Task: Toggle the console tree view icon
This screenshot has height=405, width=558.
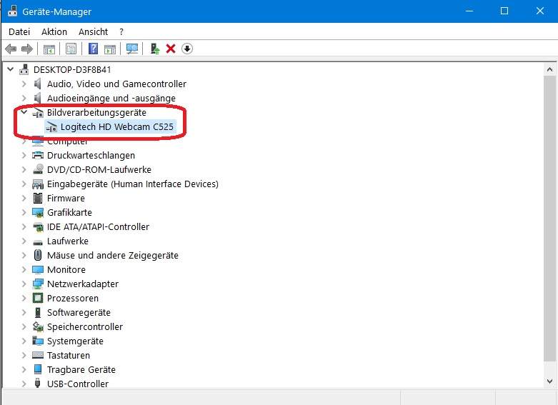Action: tap(49, 49)
